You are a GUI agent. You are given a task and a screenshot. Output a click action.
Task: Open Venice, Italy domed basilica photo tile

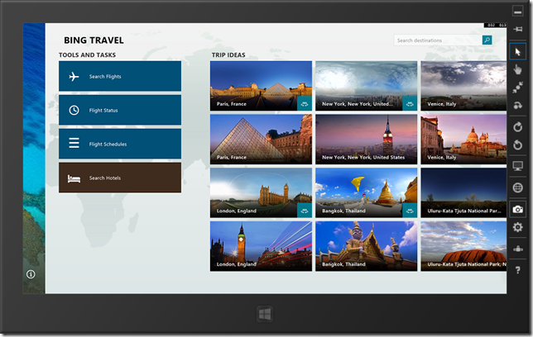(x=463, y=139)
